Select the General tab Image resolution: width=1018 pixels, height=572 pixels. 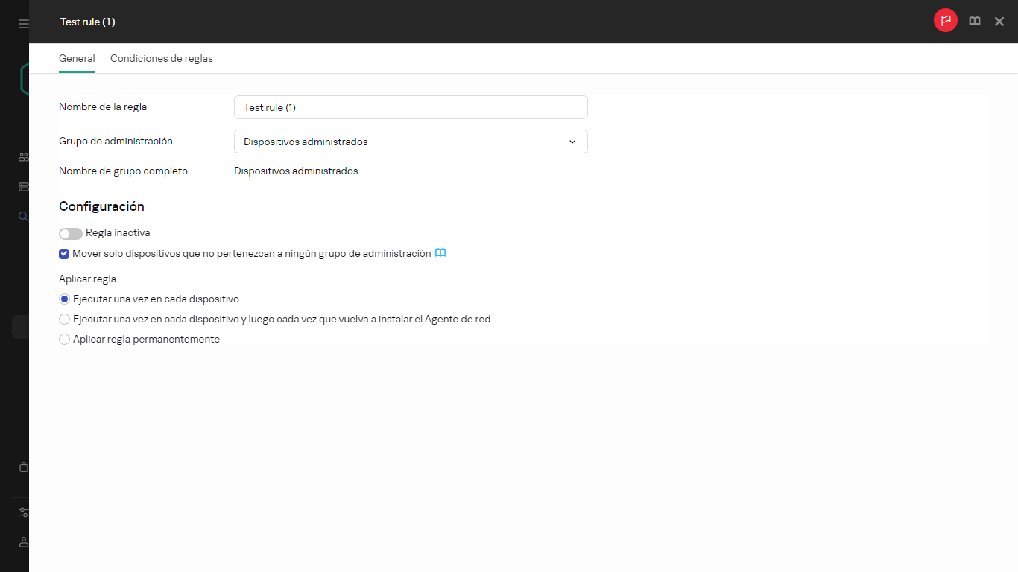pos(77,59)
